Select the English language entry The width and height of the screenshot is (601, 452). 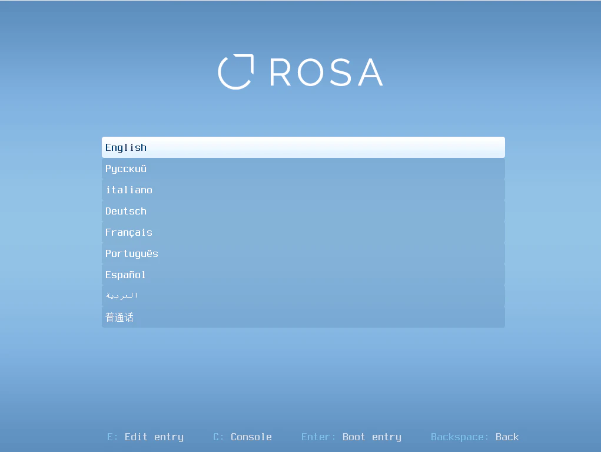click(x=303, y=147)
